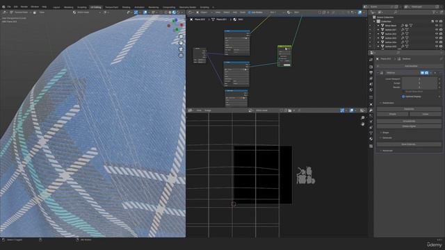Open the Material properties tab

(371, 139)
